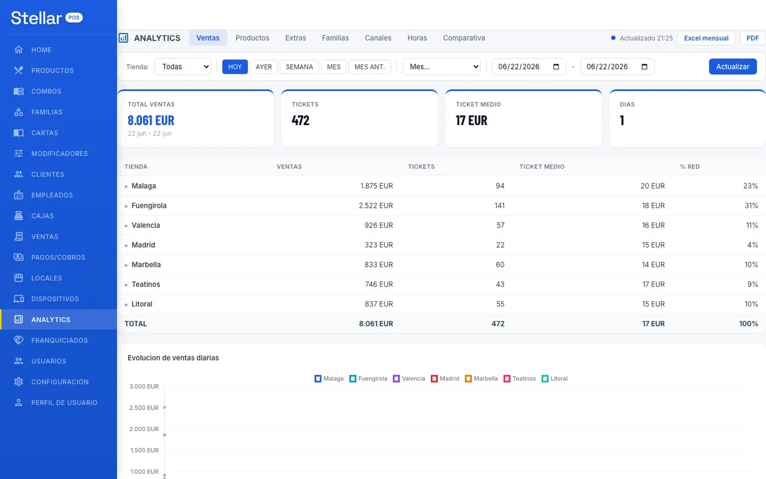Click the Familias sidebar icon

[19, 112]
